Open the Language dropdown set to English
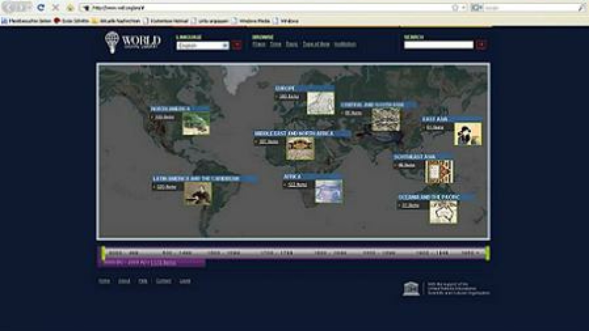589x331 pixels. point(202,46)
